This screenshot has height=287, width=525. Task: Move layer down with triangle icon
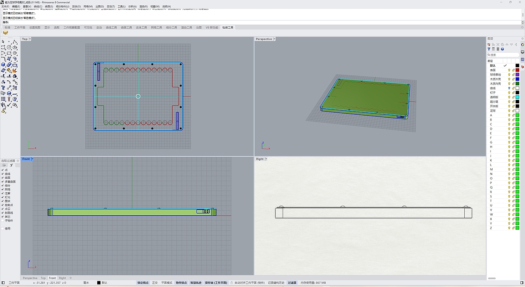[511, 44]
